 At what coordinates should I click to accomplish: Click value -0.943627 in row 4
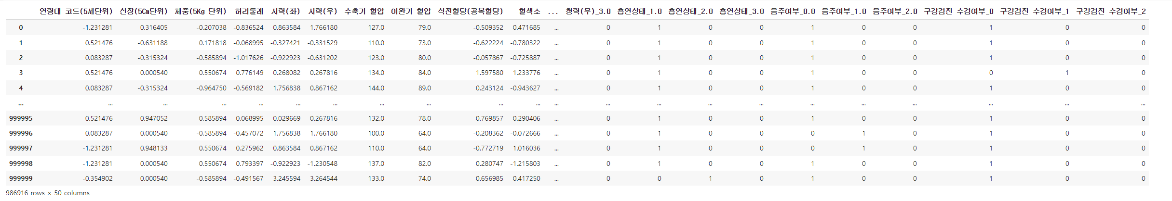525,88
